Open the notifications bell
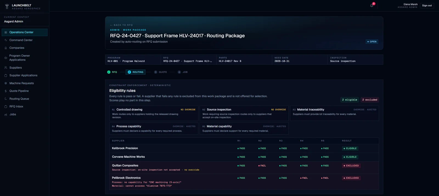The height and width of the screenshot is (196, 439). point(372,5)
